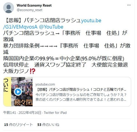
Task: Click the red exclamation question mark emoji
Action: pyautogui.click(x=33, y=71)
